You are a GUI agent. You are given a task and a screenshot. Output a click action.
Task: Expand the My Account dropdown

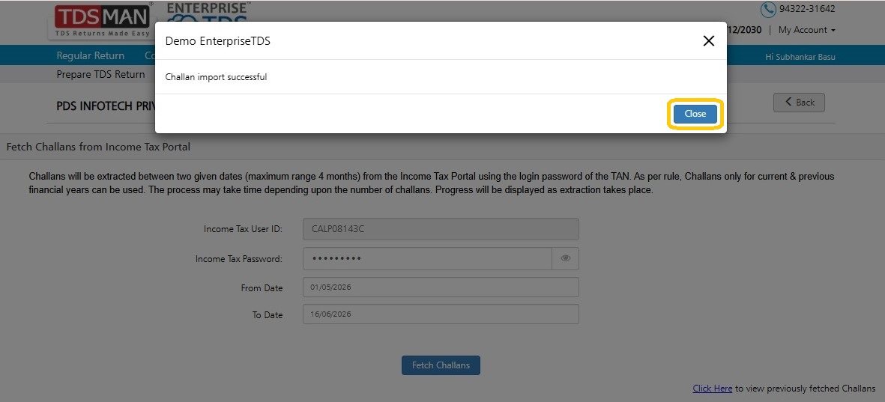806,30
